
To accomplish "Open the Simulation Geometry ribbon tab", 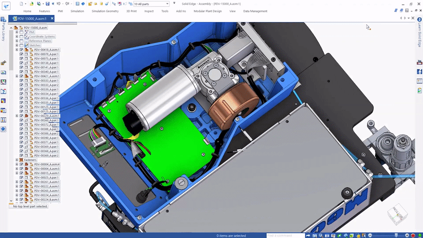I will [105, 11].
